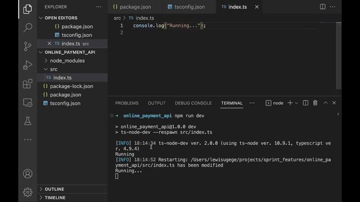The image size is (360, 202).
Task: Open the Explorer view icon
Action: 28,9
